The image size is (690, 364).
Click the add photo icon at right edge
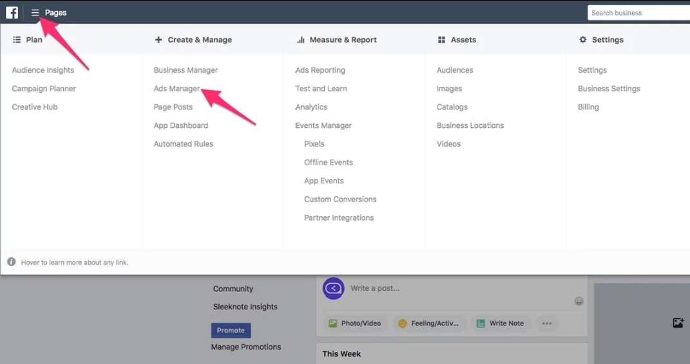pos(678,323)
